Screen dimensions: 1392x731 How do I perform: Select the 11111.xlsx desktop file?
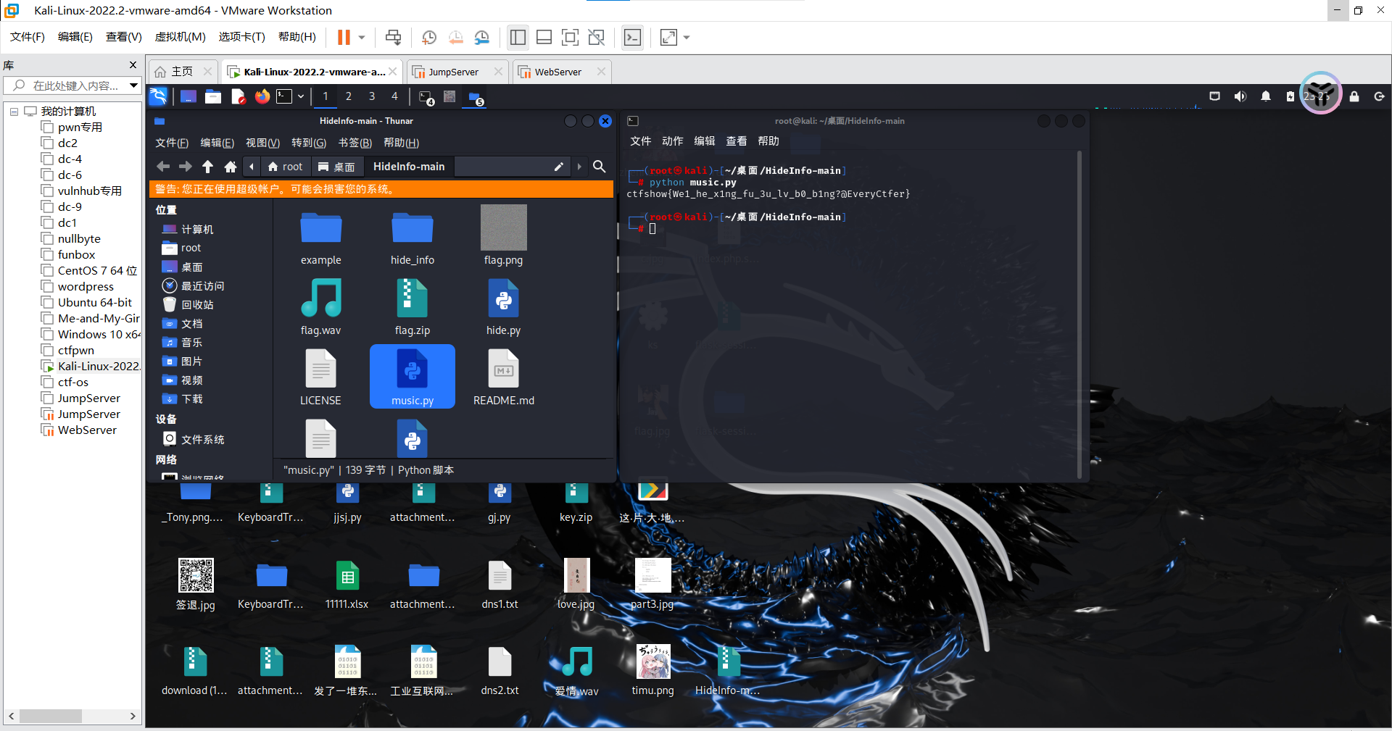point(347,584)
